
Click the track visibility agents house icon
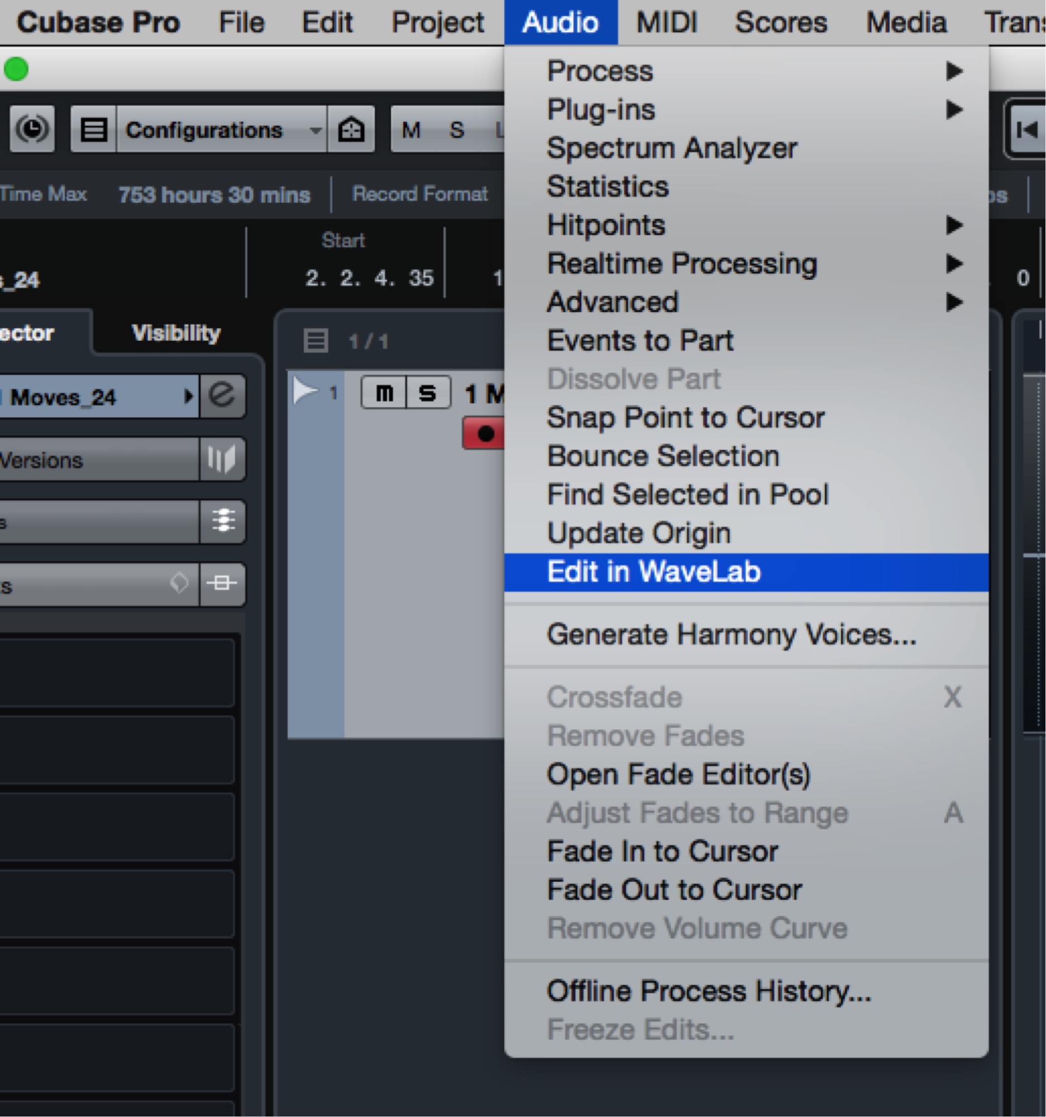point(351,130)
